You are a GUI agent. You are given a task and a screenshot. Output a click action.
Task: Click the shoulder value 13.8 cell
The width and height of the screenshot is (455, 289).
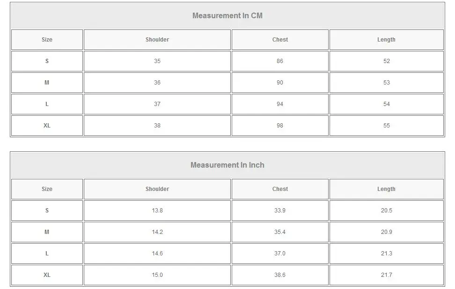point(157,211)
